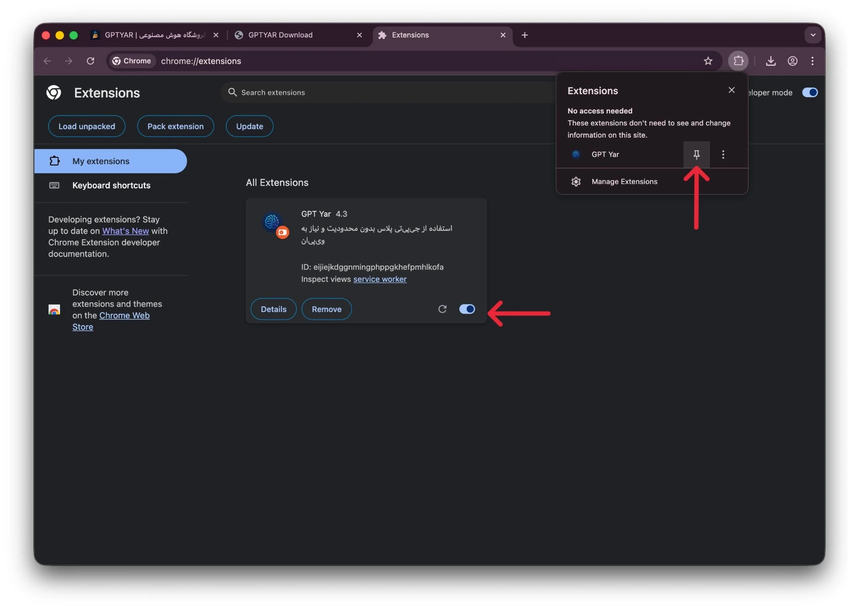The width and height of the screenshot is (859, 610).
Task: Open the Chrome three-dot menu
Action: (x=812, y=61)
